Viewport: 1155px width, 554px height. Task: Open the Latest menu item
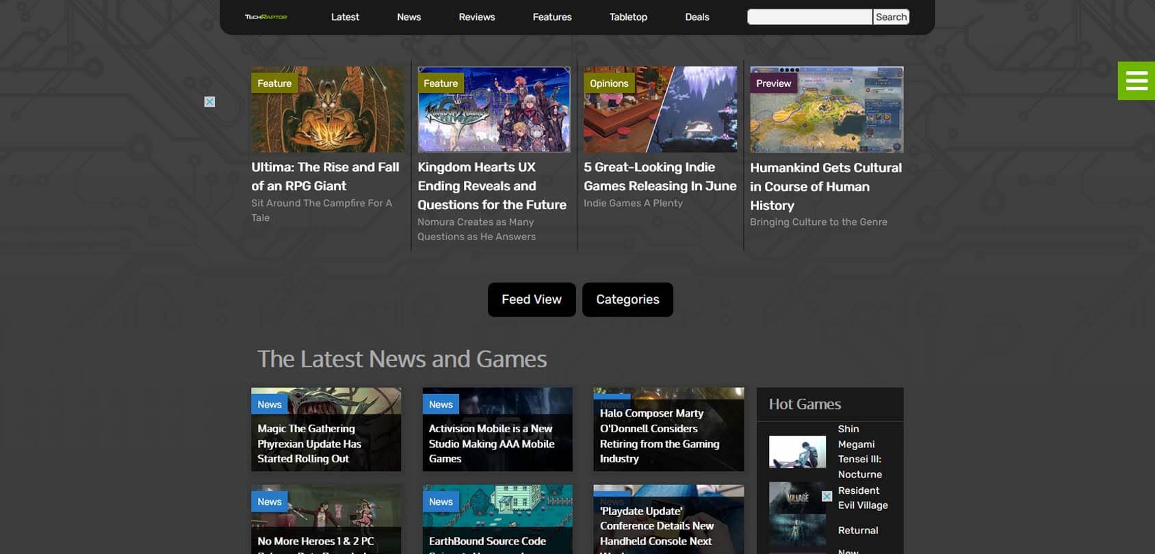[x=345, y=17]
